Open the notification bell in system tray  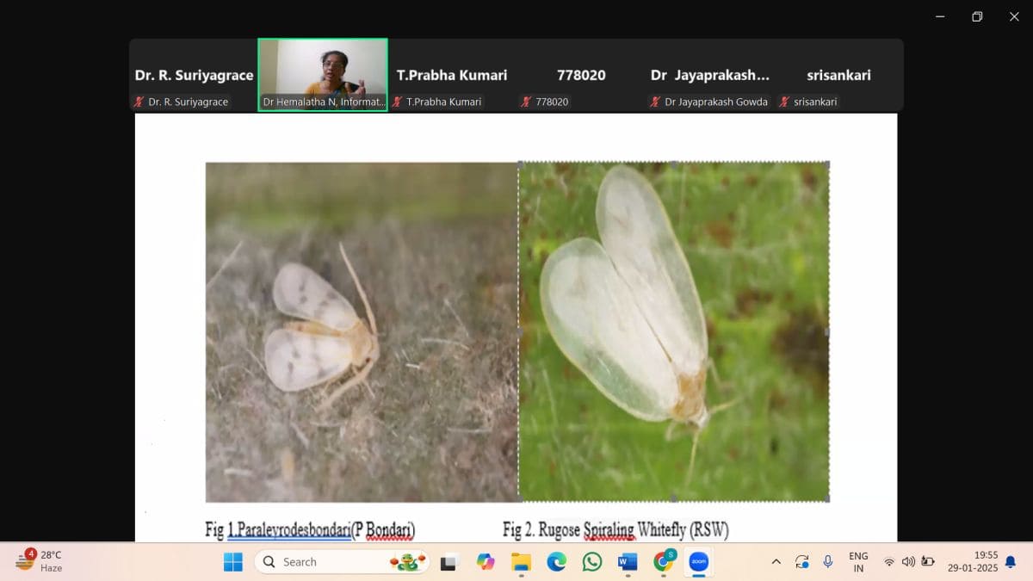[1011, 562]
